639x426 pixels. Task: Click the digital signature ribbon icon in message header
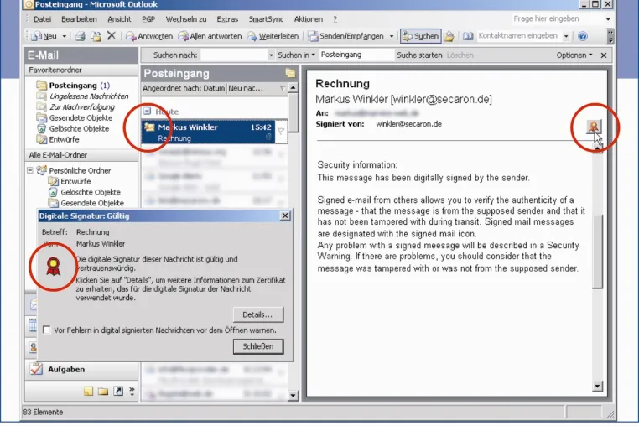coord(594,127)
